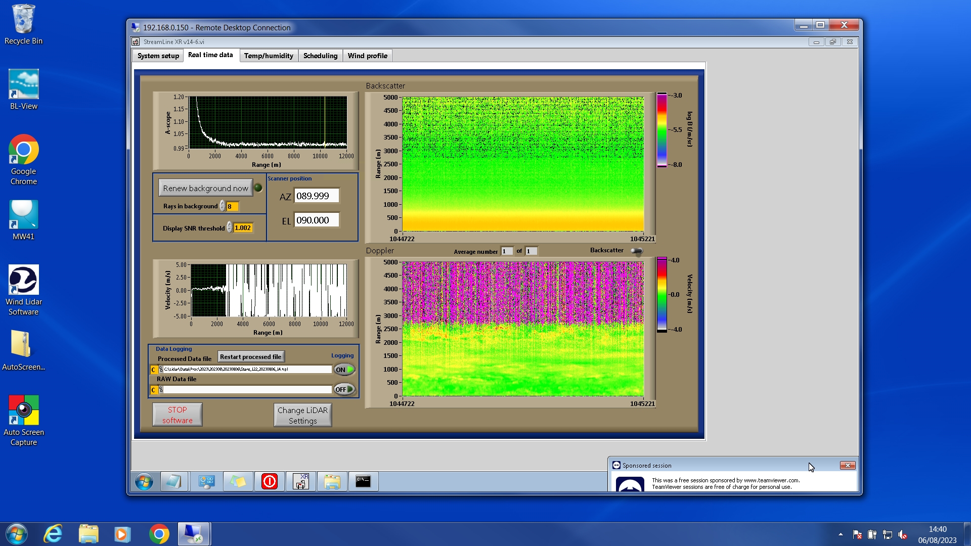Toggle RAW data file OFF switch
Viewport: 971px width, 546px height.
(344, 389)
